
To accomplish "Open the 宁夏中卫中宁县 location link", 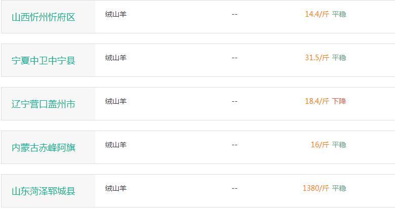I will pyautogui.click(x=43, y=61).
